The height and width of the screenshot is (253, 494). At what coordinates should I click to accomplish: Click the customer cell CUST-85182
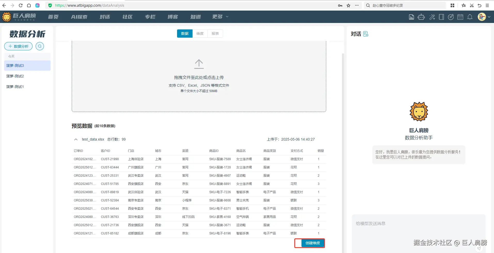(x=110, y=233)
